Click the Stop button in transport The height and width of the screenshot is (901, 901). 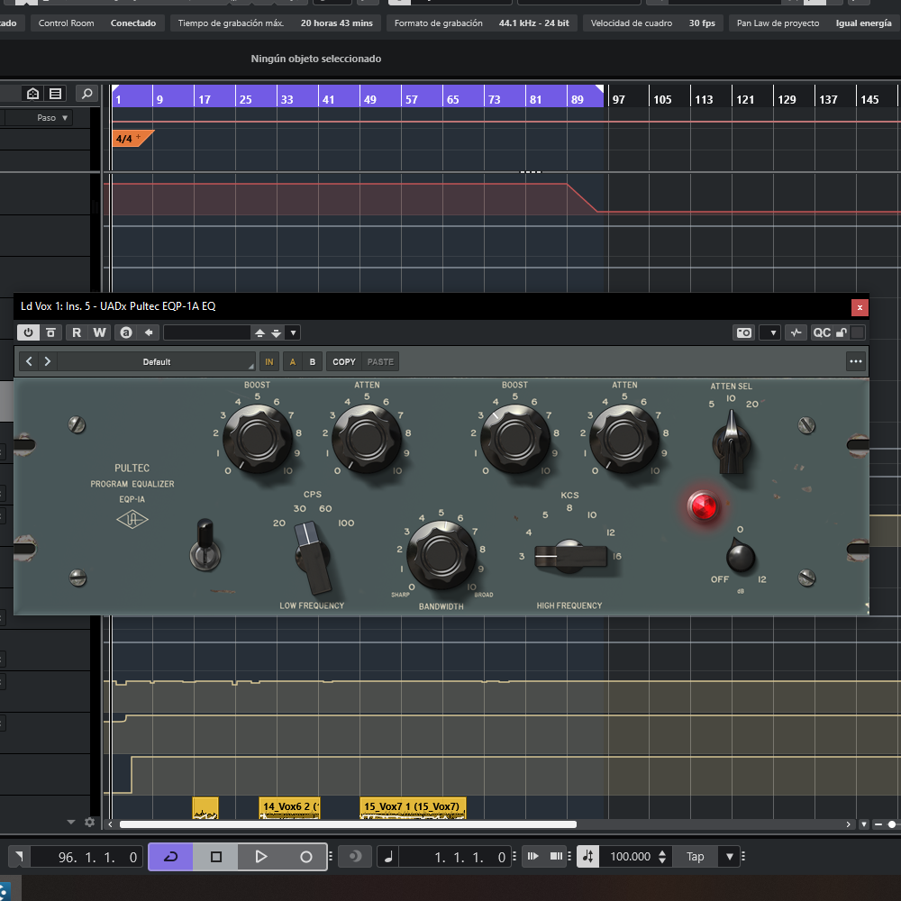(216, 857)
